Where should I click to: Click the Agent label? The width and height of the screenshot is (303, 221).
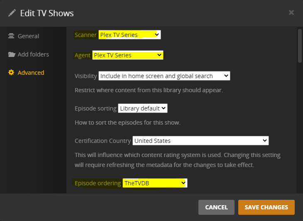coord(83,55)
